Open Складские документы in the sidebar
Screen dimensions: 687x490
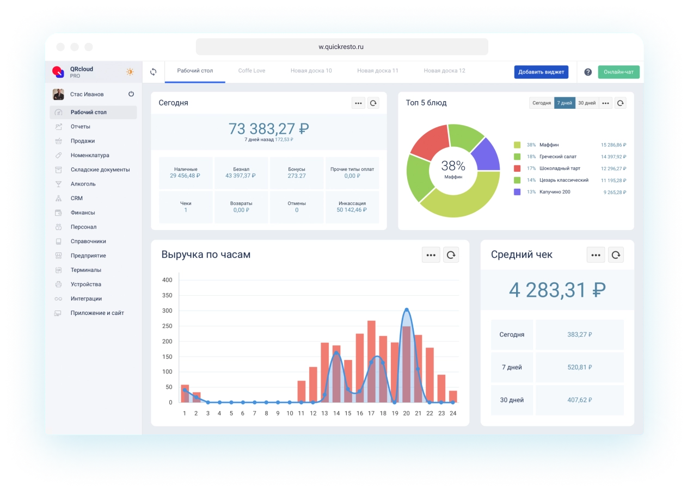100,170
